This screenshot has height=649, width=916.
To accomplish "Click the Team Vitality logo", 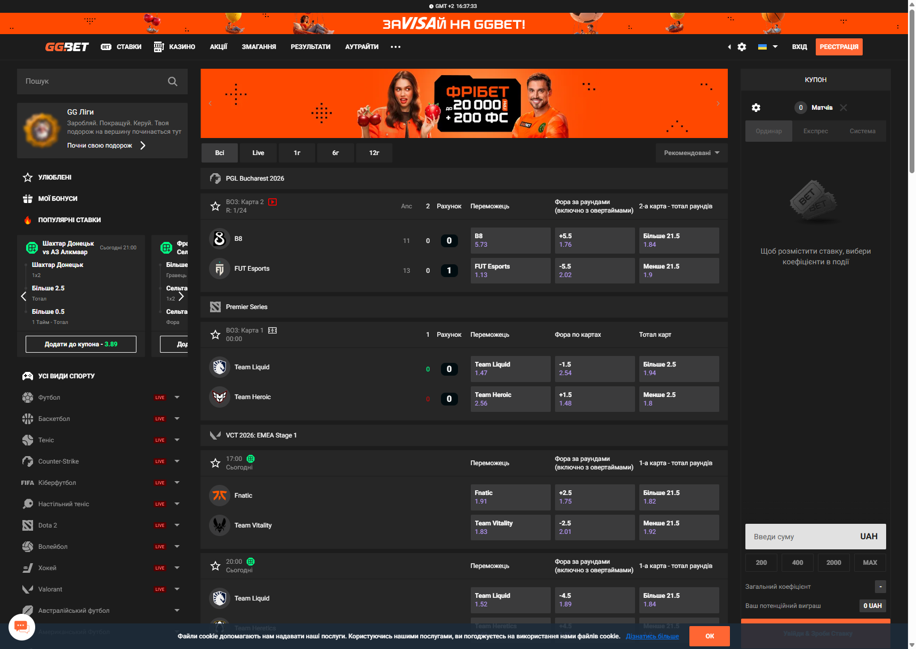I will (220, 525).
